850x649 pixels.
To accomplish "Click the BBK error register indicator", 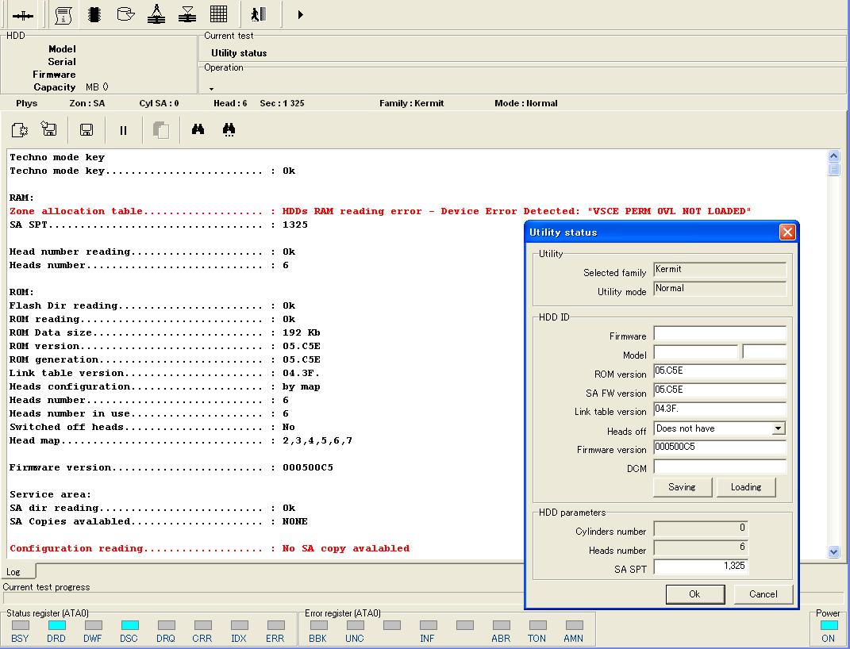I will click(319, 625).
